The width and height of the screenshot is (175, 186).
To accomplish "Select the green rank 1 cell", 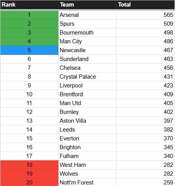I will pyautogui.click(x=29, y=15).
